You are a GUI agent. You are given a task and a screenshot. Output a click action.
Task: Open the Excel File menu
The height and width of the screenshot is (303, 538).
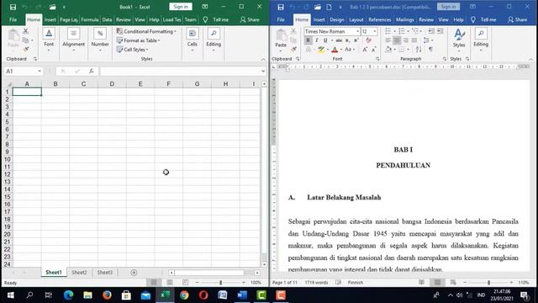(13, 19)
